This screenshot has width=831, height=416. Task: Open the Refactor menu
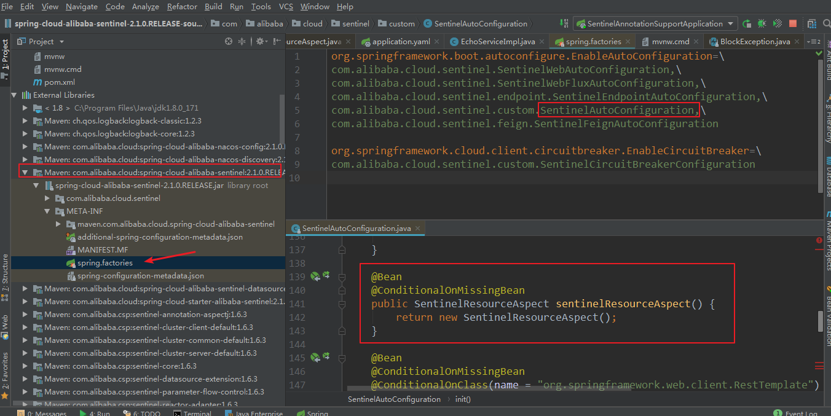[x=181, y=6]
